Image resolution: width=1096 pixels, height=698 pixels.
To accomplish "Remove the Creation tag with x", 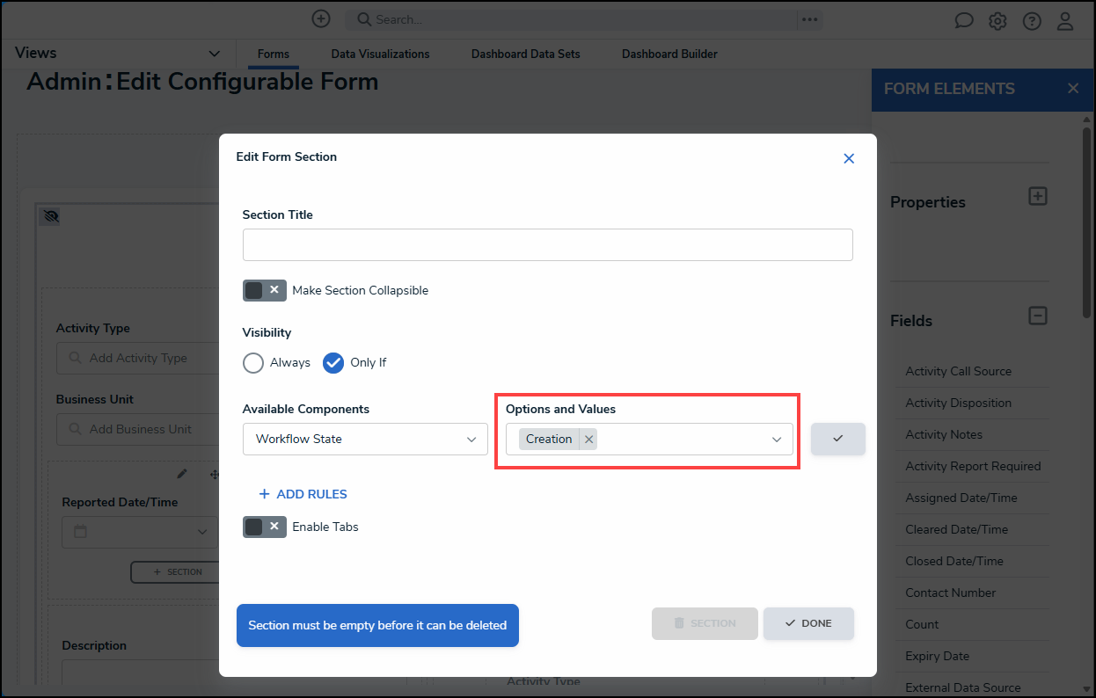I will [x=589, y=439].
